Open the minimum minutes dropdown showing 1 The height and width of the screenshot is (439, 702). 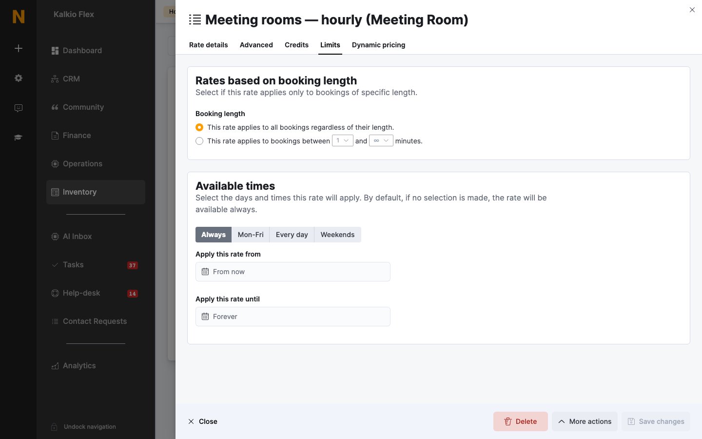click(x=343, y=140)
